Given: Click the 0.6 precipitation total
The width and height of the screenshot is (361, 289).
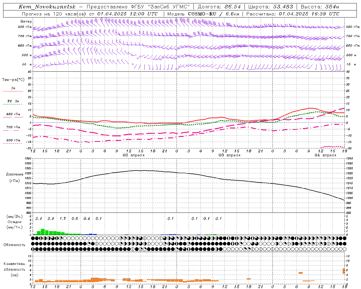Looking at the screenshot, I should pos(75,218).
